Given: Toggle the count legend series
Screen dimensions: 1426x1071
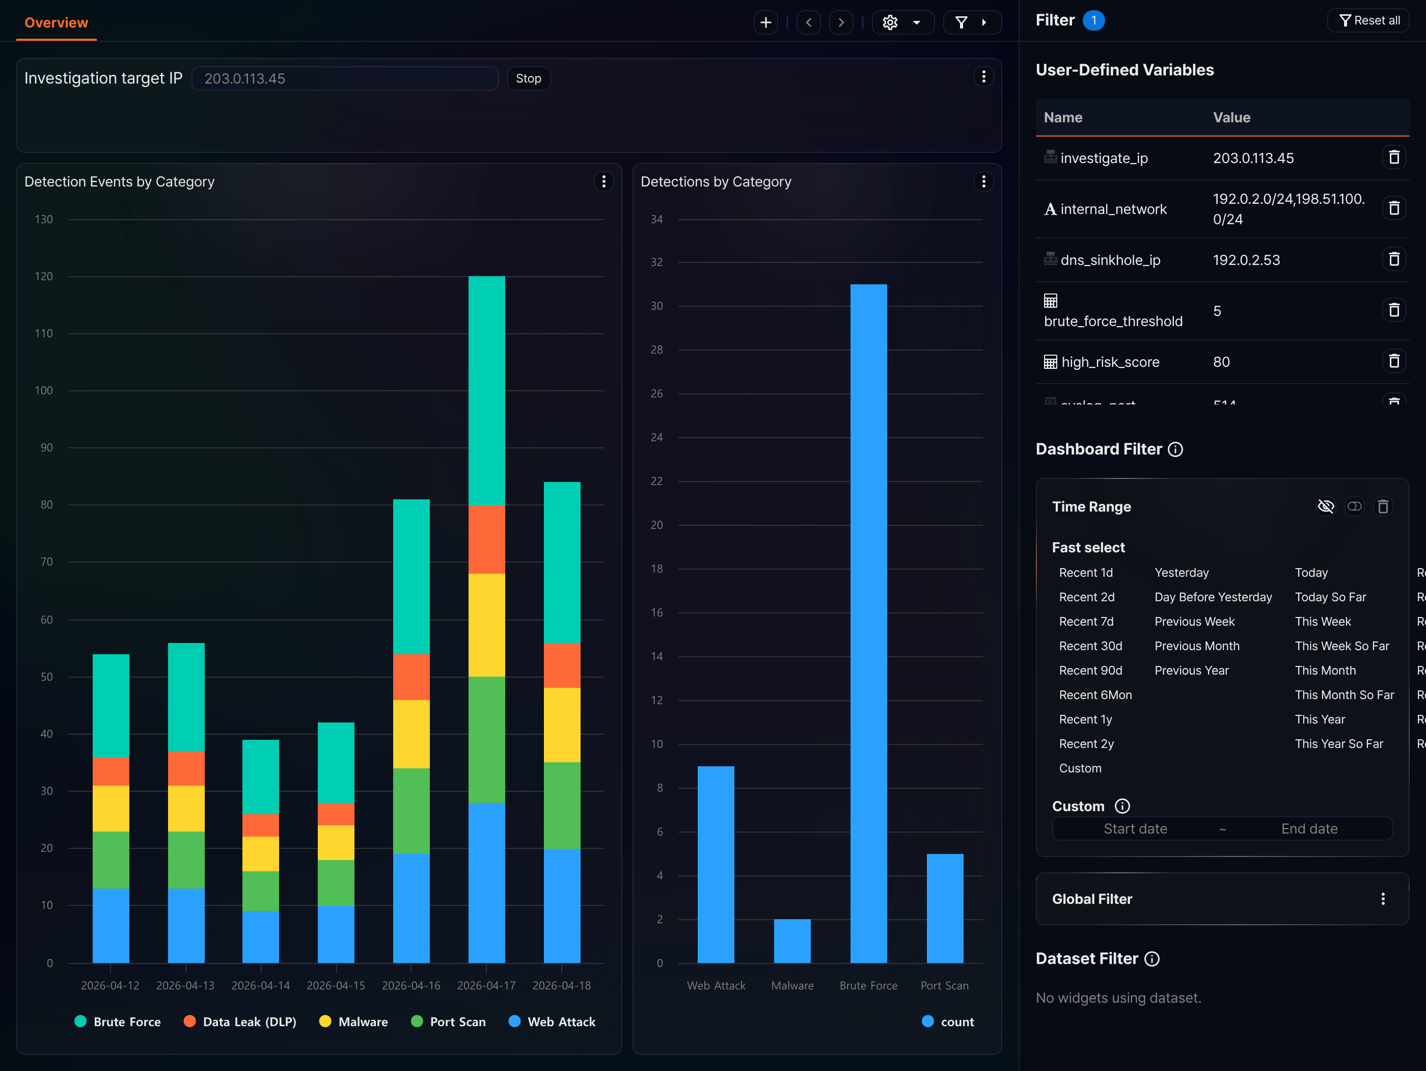Looking at the screenshot, I should click(948, 1022).
